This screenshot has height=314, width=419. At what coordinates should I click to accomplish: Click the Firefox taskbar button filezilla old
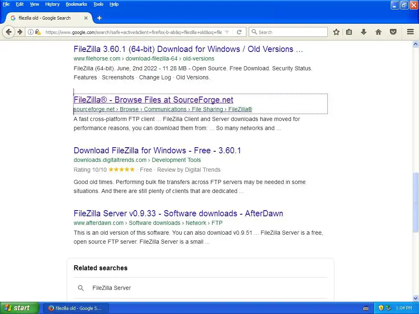[x=76, y=308]
